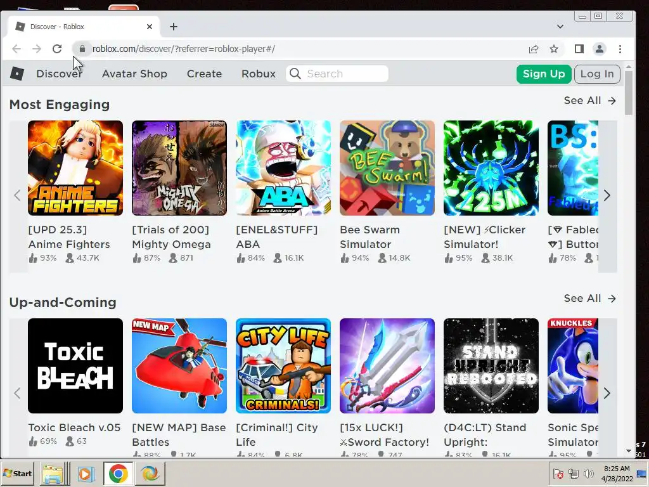Click the browser address bar URL
649x487 pixels.
pyautogui.click(x=183, y=49)
